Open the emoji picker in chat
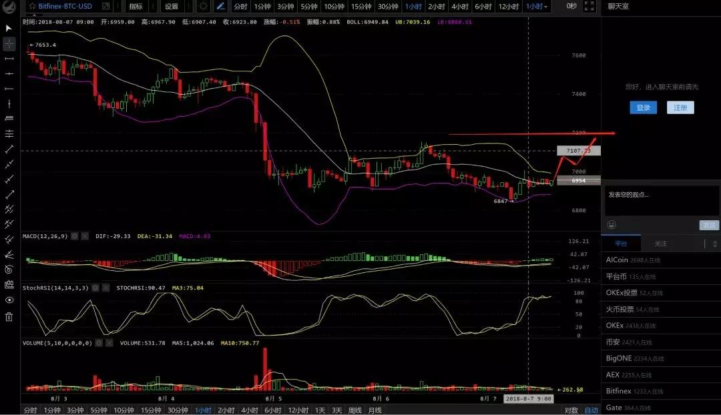721x415 pixels. 612,225
